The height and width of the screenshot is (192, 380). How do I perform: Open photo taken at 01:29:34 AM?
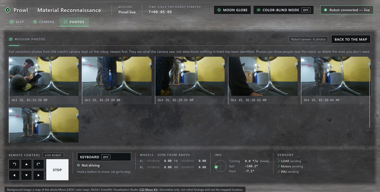(116, 76)
